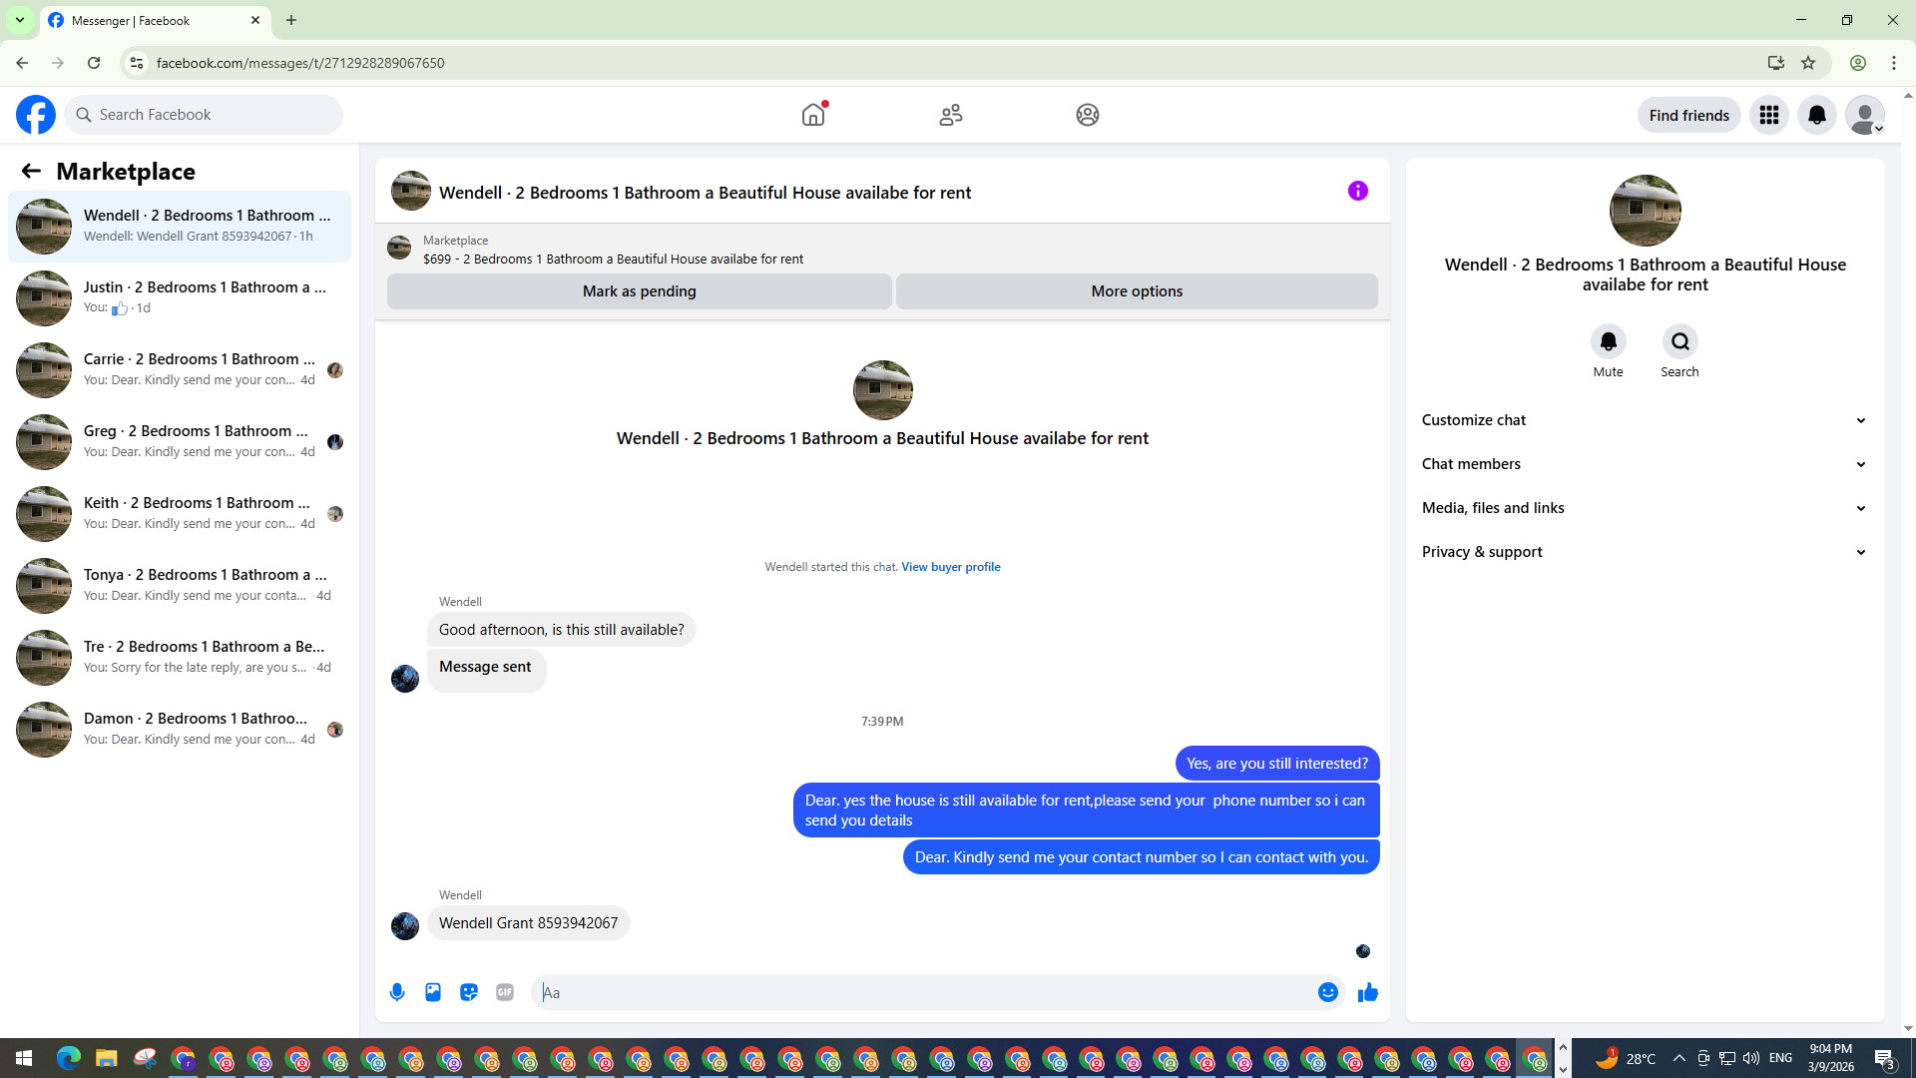This screenshot has width=1916, height=1078.
Task: Attach a photo using image icon
Action: click(433, 992)
